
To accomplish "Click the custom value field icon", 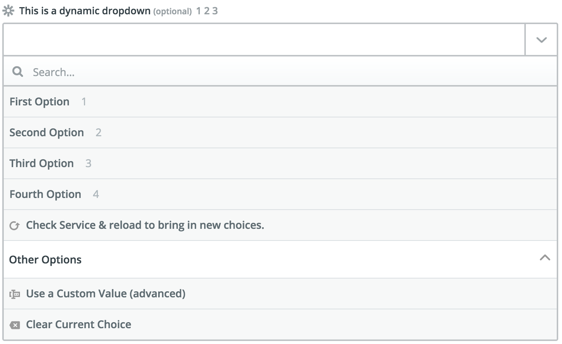I will tap(14, 294).
